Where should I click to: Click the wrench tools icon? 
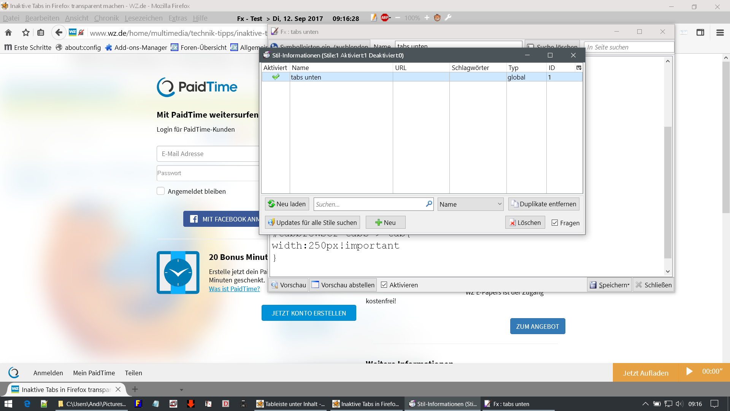pos(448,18)
